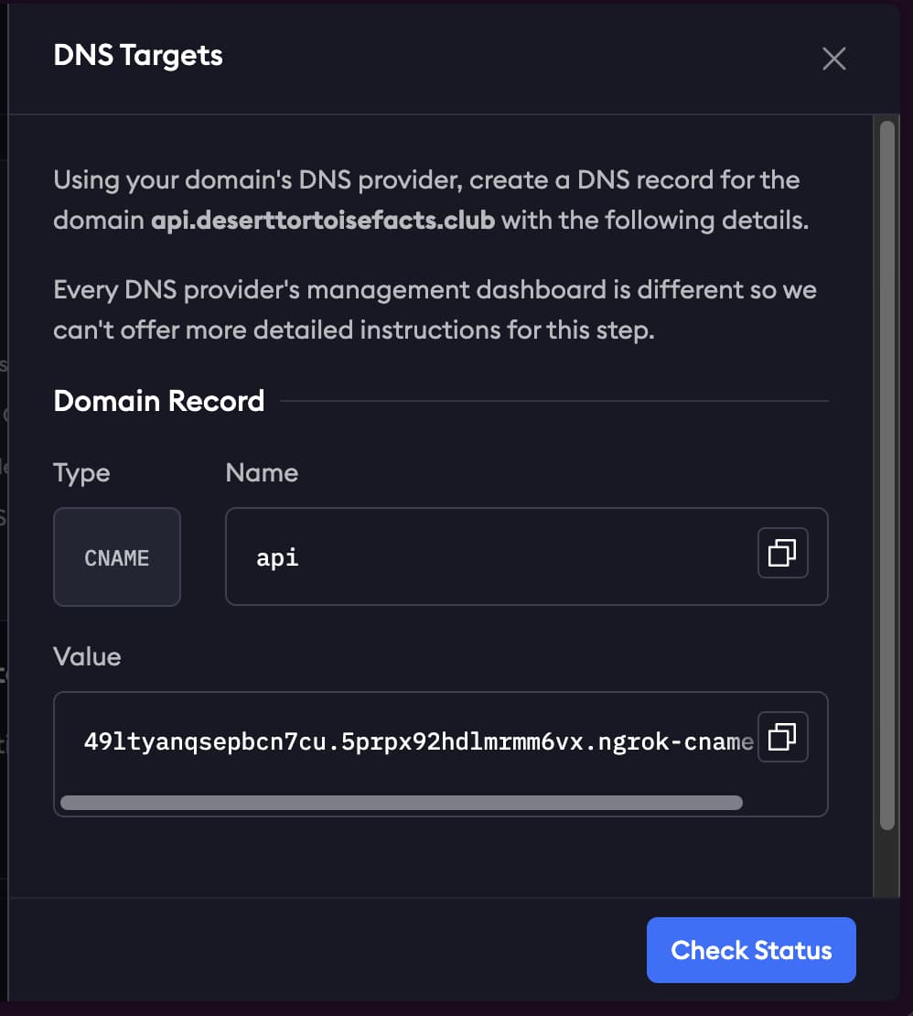Copy the ngrok CNAME target value
The width and height of the screenshot is (913, 1016).
[782, 737]
